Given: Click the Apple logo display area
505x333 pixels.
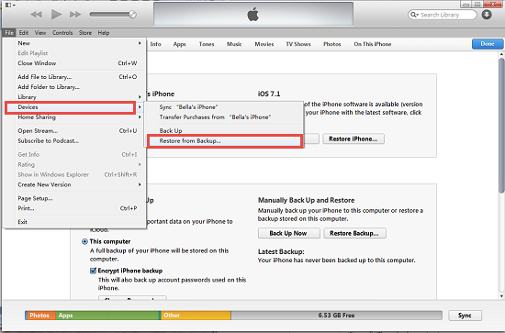Looking at the screenshot, I should [x=253, y=14].
